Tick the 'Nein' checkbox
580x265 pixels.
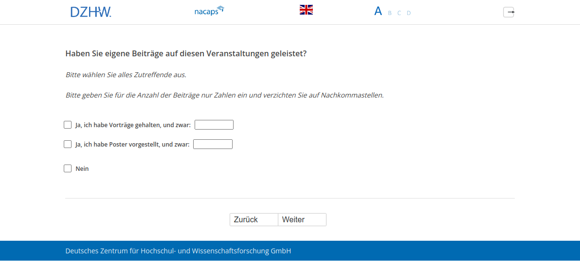pyautogui.click(x=68, y=168)
